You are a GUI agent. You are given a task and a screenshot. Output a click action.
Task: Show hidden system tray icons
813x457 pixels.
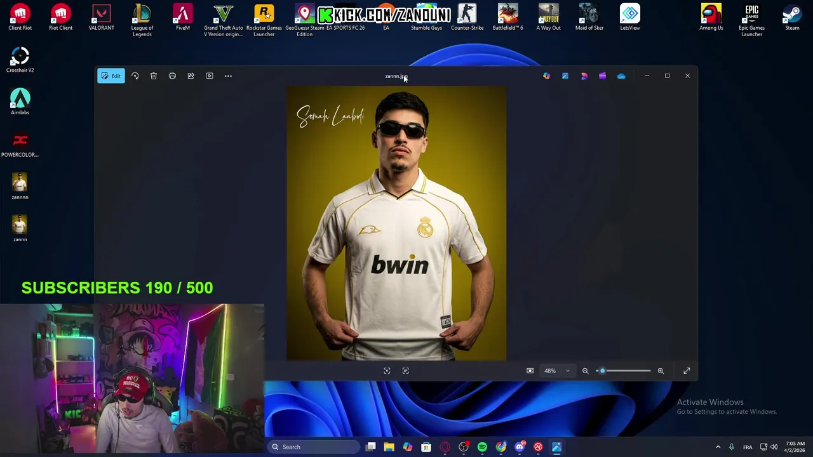[718, 447]
